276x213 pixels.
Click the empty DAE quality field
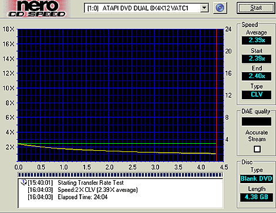click(x=257, y=121)
